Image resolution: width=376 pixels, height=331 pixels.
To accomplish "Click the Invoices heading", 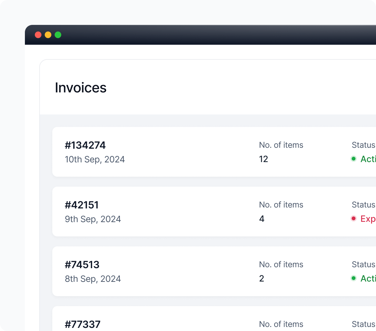I will pos(81,88).
